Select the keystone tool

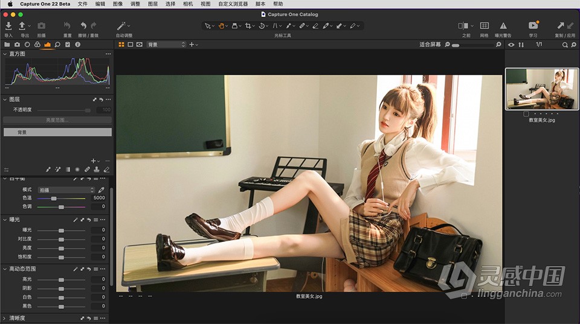275,26
